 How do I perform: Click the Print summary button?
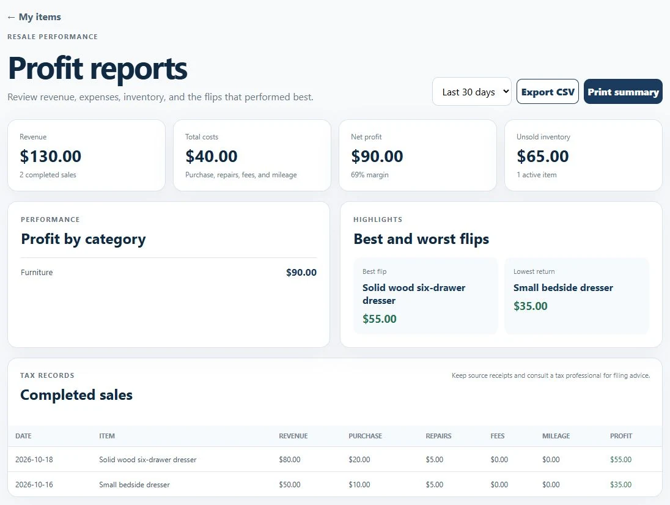(623, 92)
